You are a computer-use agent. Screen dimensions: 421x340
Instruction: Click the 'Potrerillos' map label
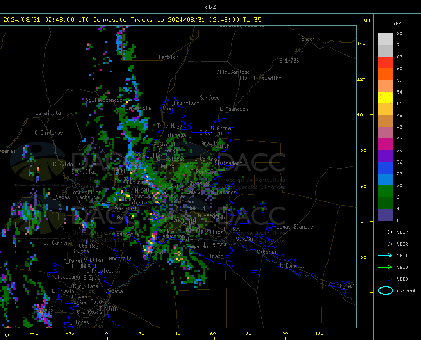(x=86, y=192)
